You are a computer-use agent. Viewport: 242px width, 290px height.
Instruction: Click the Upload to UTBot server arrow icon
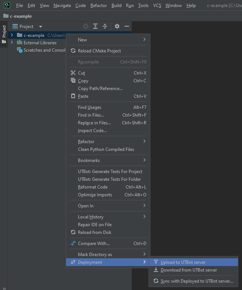point(156,262)
